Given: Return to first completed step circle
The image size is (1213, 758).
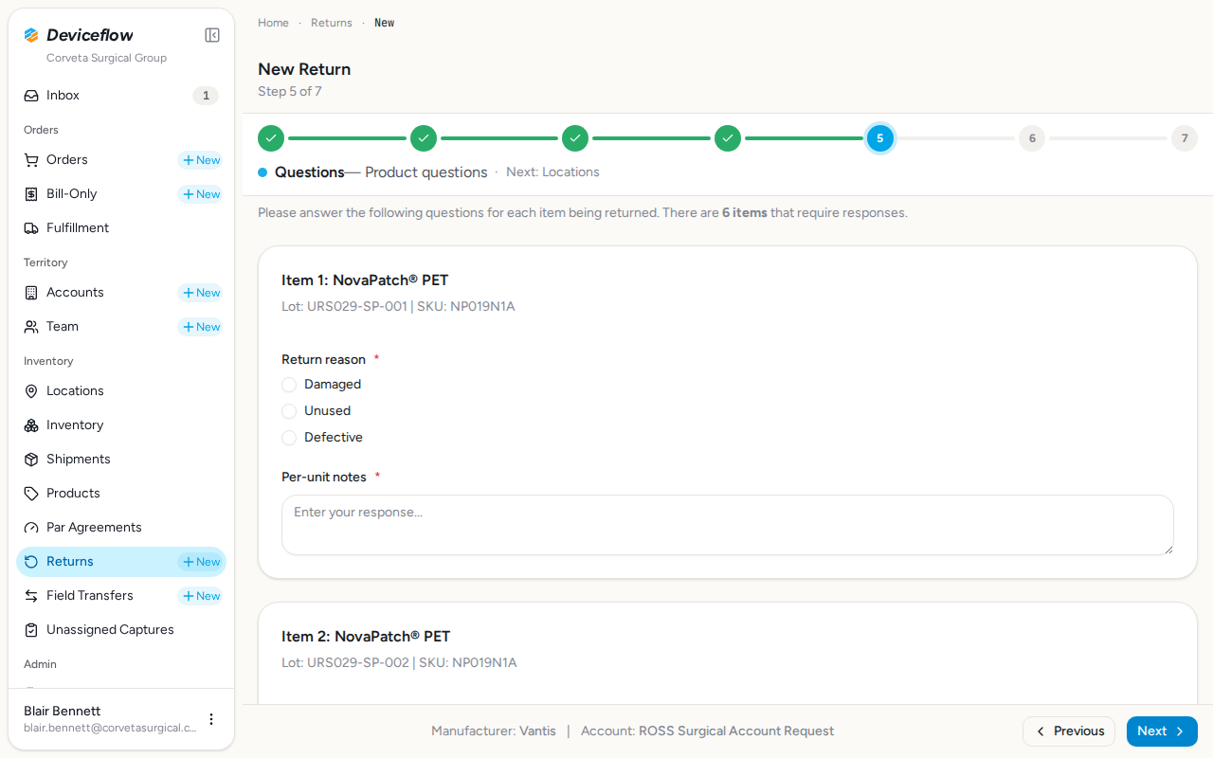Looking at the screenshot, I should 271,138.
